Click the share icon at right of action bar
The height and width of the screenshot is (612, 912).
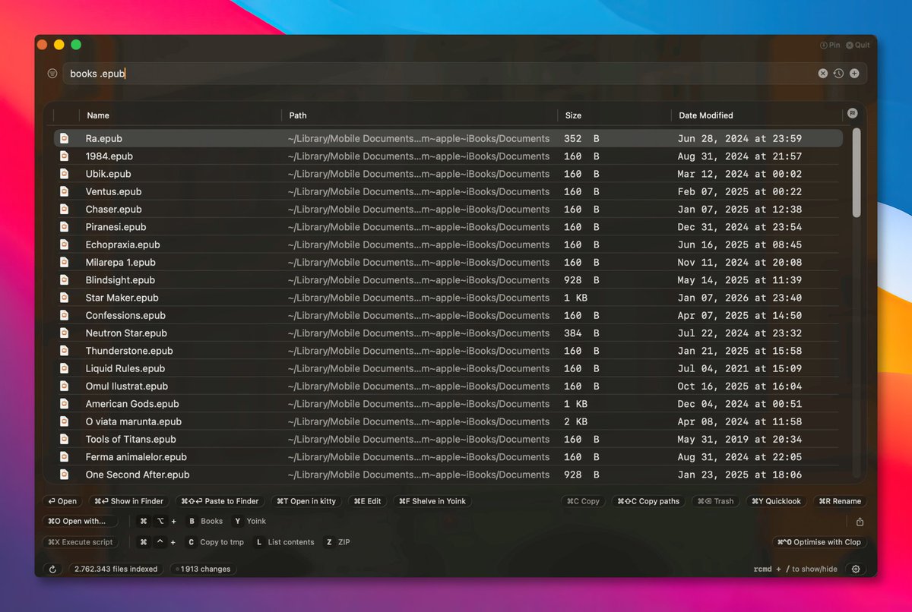click(x=860, y=522)
